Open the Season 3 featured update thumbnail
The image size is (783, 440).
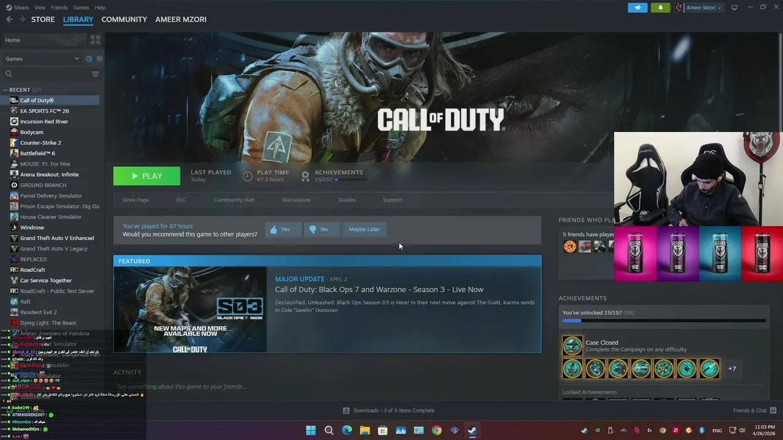[190, 310]
